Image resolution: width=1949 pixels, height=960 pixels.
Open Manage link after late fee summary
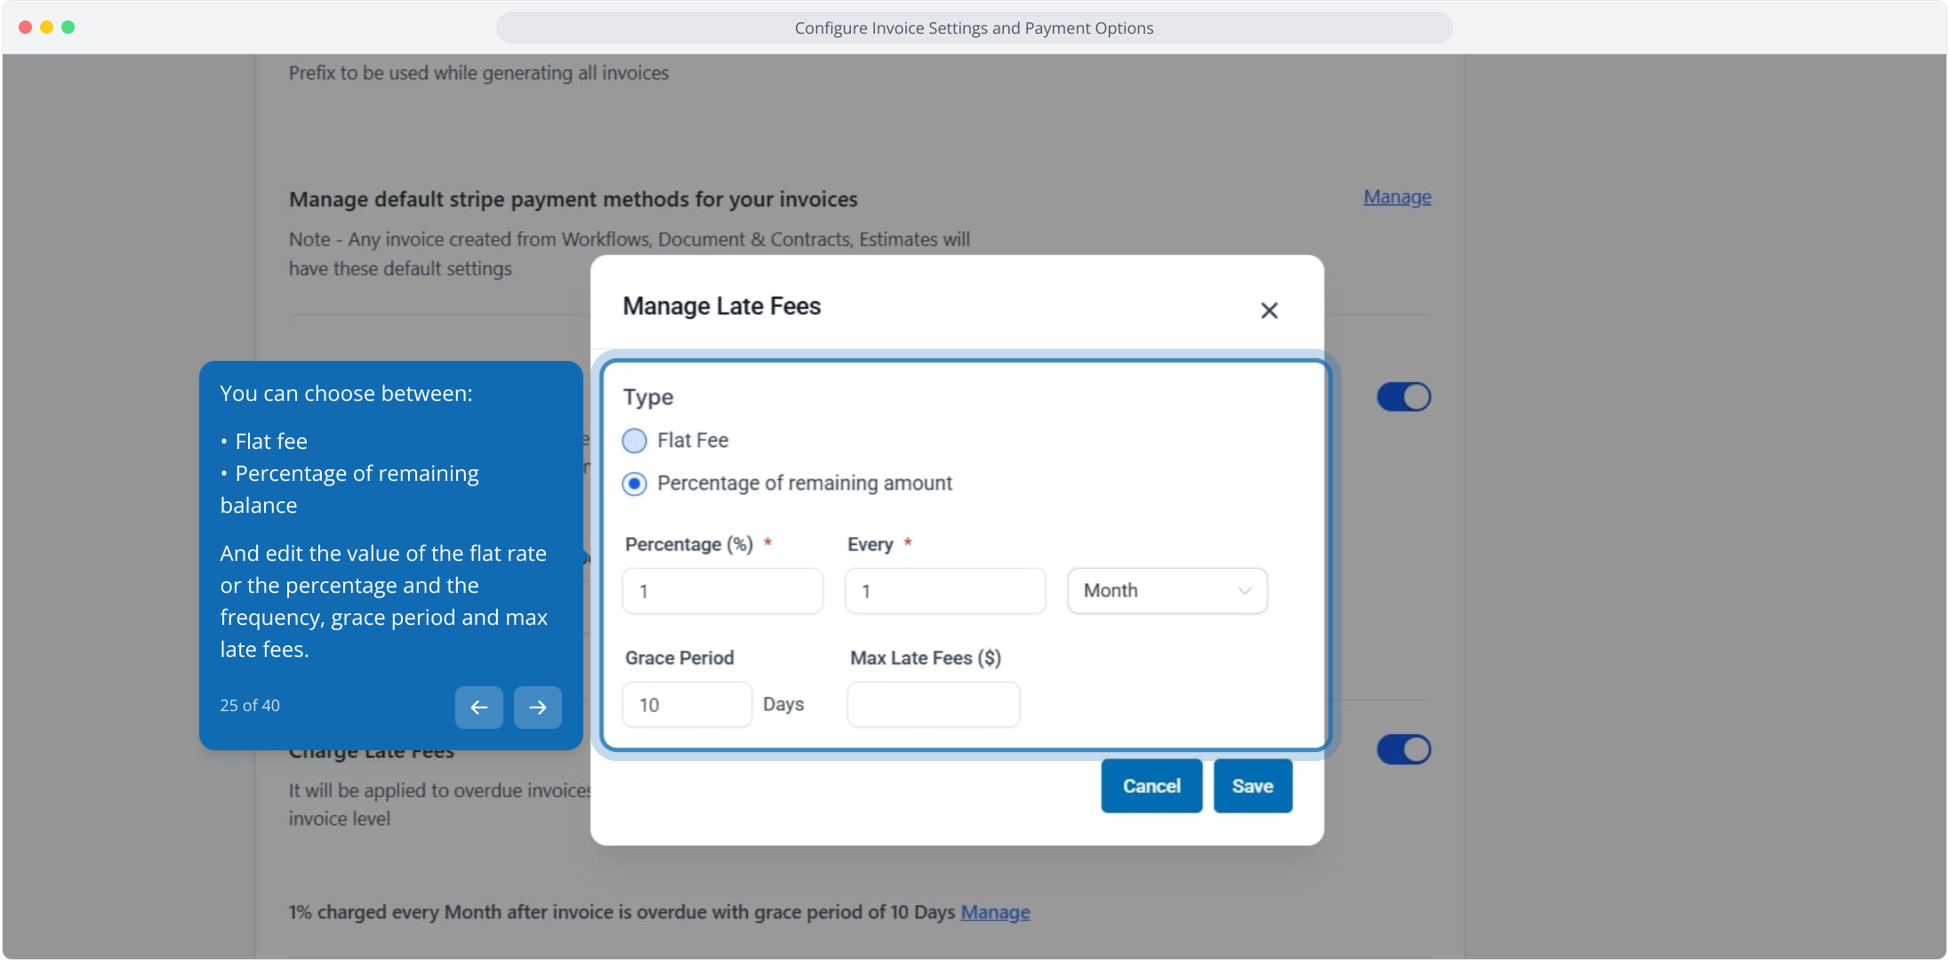pos(995,912)
